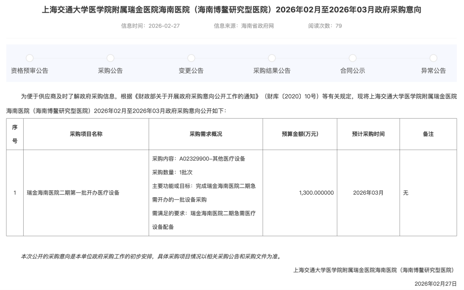
Task: Click the project name 瑞金海南医院二期第一批开办医疗设备
Action: tap(73, 193)
